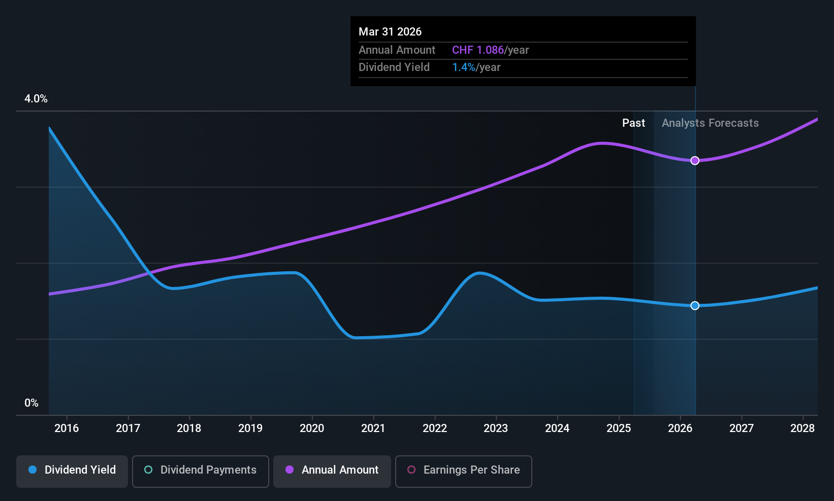Enable the Dividend Payments series

201,472
